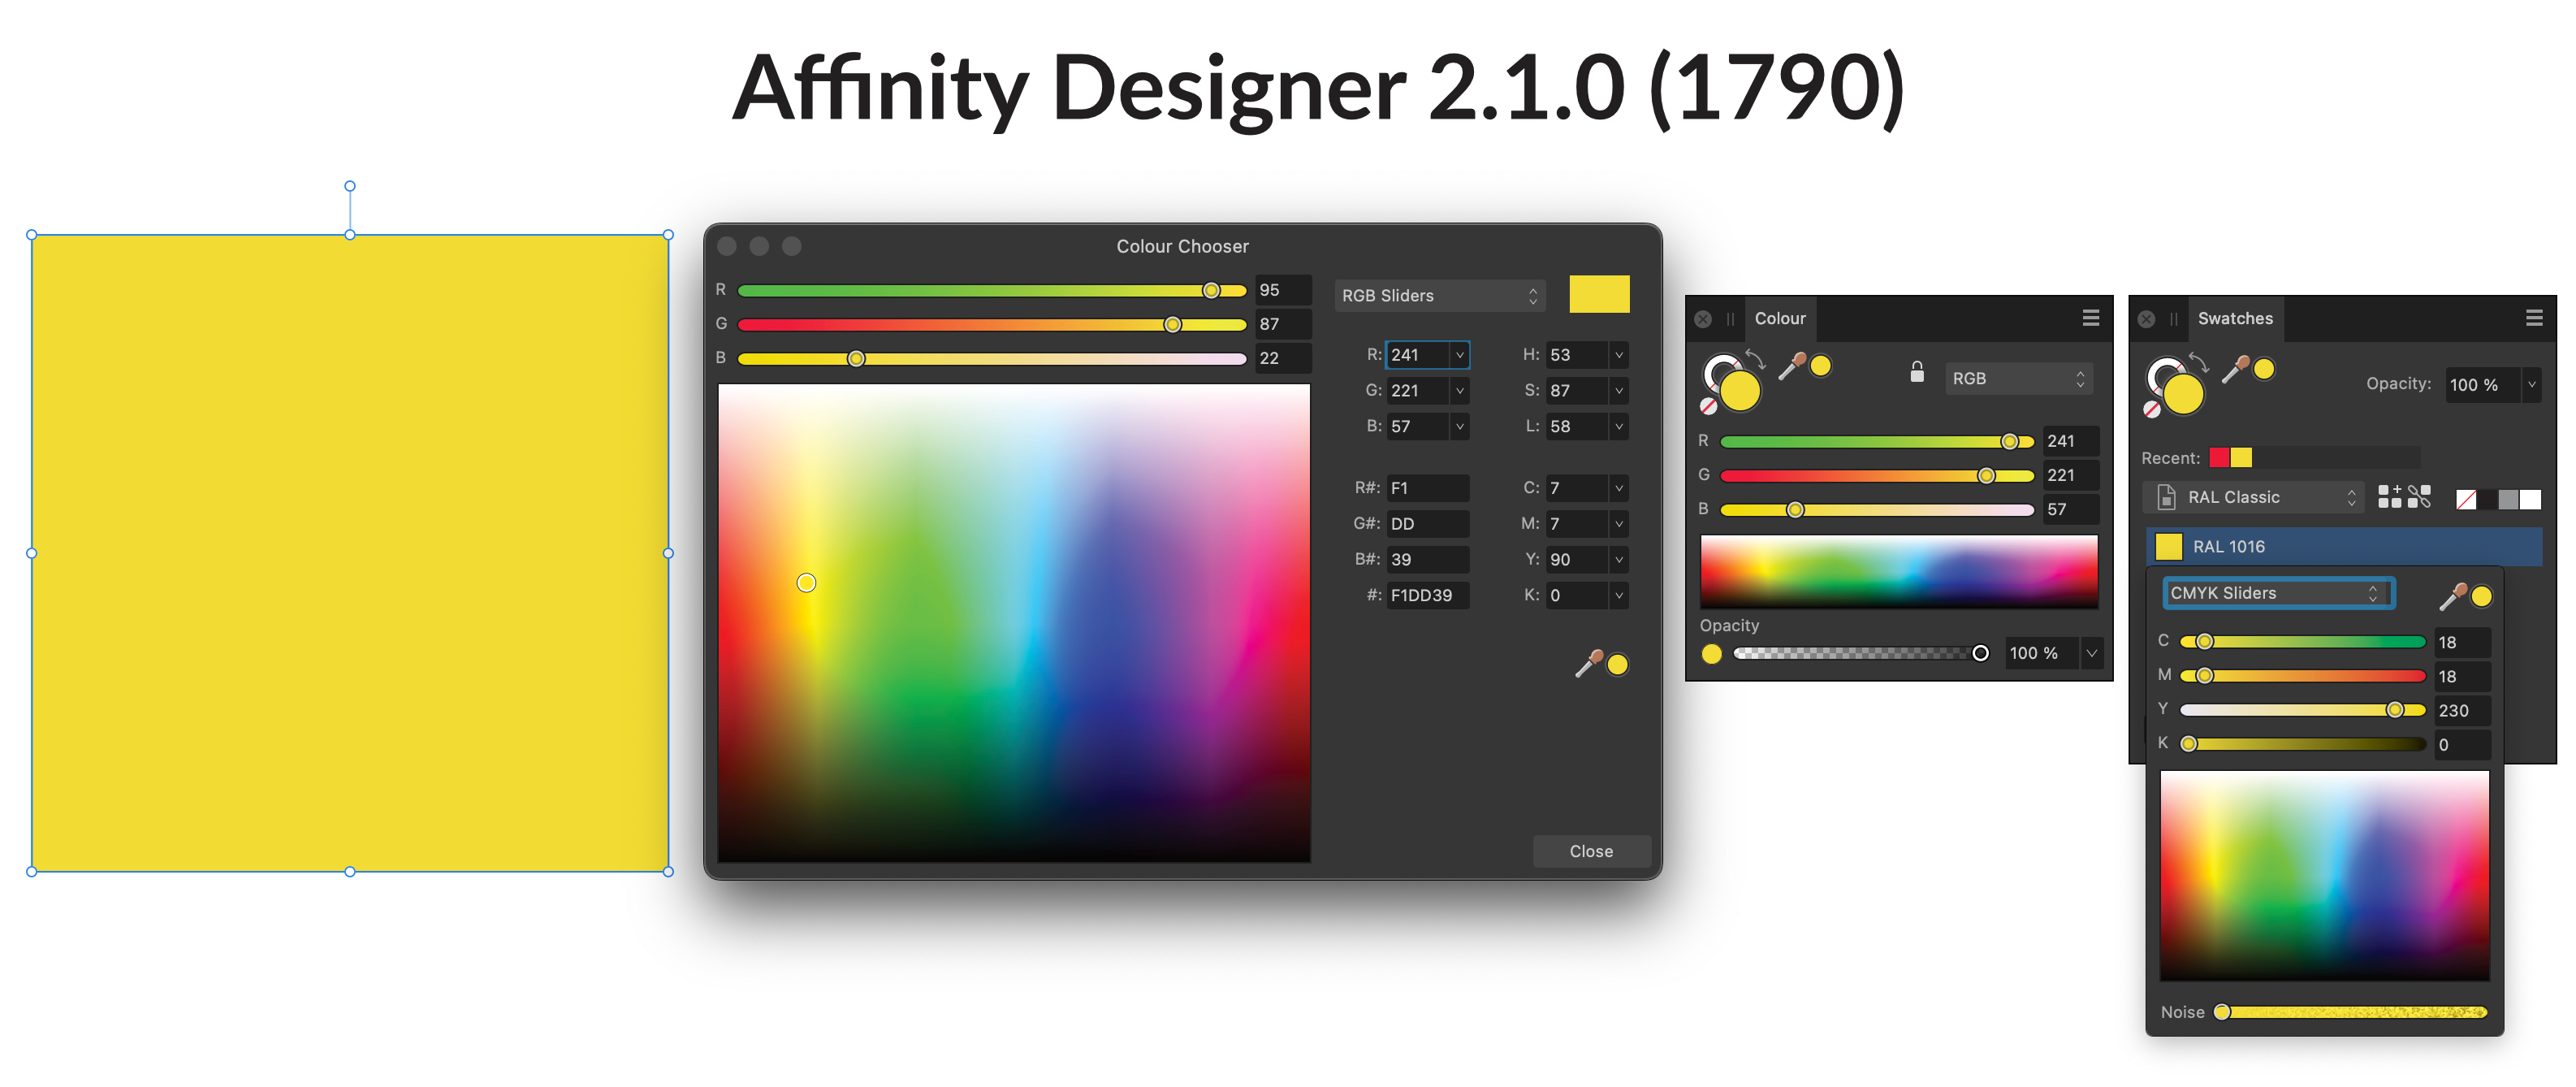Click the yellow opacity circle in Colour panel

click(1712, 654)
